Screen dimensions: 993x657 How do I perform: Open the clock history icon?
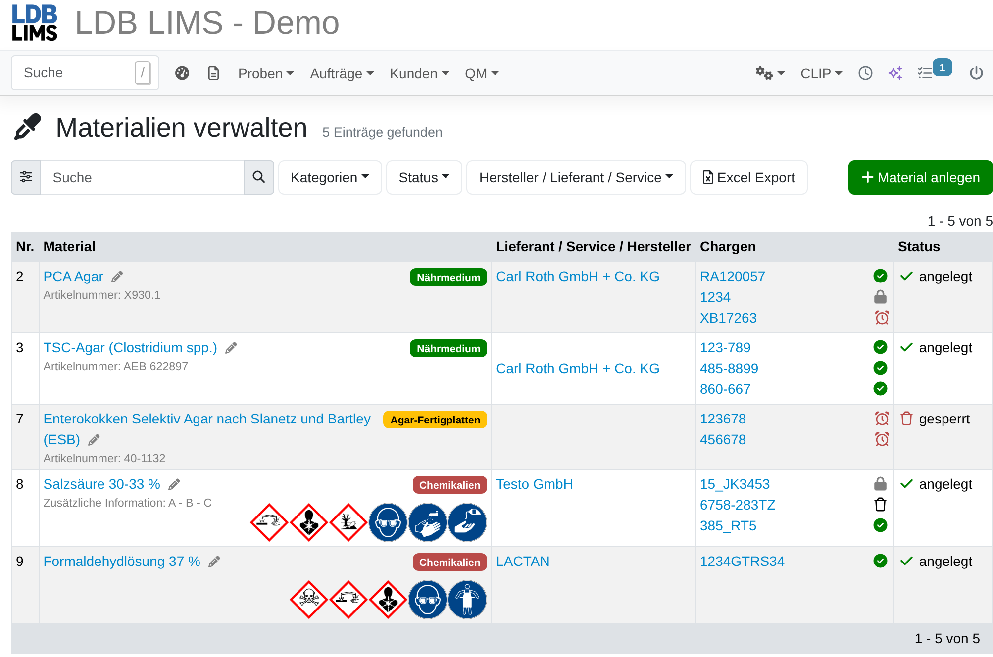point(865,73)
